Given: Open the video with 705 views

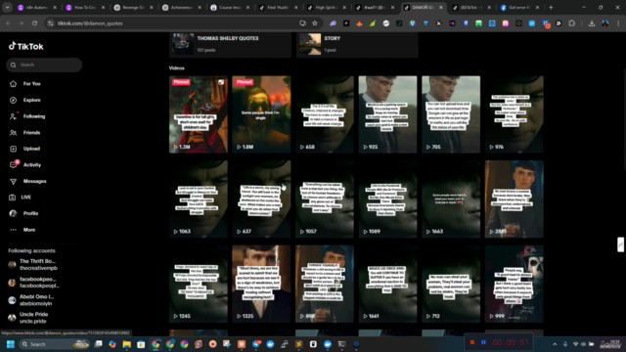Looking at the screenshot, I should pyautogui.click(x=451, y=114).
